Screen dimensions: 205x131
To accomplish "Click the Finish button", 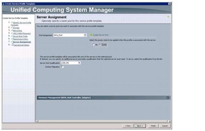I will [x=153, y=126].
